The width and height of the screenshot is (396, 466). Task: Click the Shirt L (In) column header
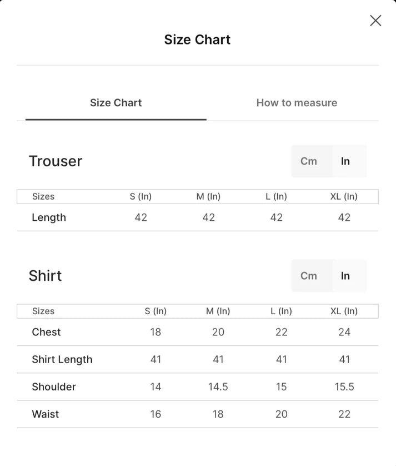click(281, 311)
